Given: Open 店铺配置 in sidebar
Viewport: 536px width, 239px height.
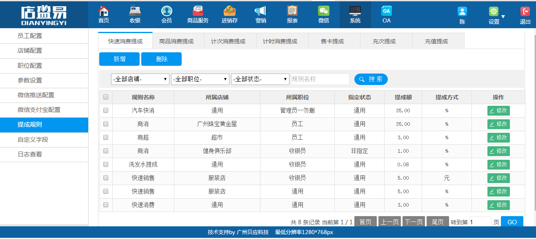Looking at the screenshot, I should click(44, 51).
